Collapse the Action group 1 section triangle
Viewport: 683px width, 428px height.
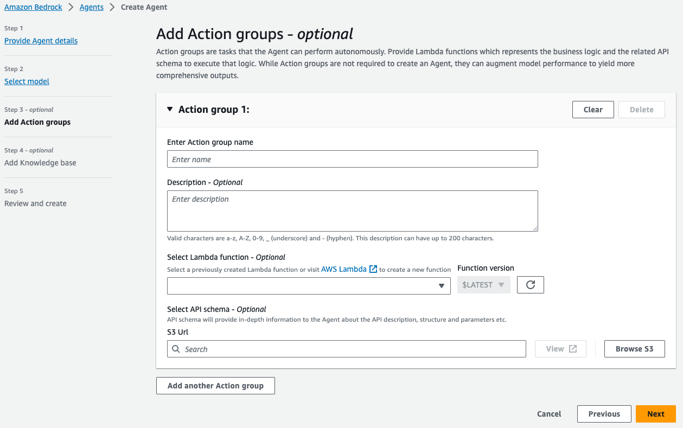[x=170, y=109]
